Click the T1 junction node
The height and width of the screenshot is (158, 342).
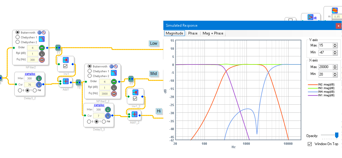coord(58,48)
